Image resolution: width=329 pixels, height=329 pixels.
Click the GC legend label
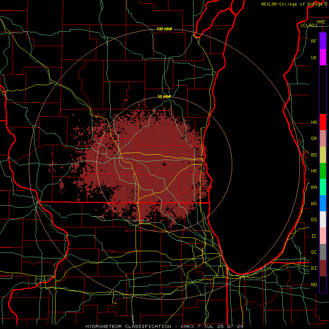pyautogui.click(x=314, y=252)
